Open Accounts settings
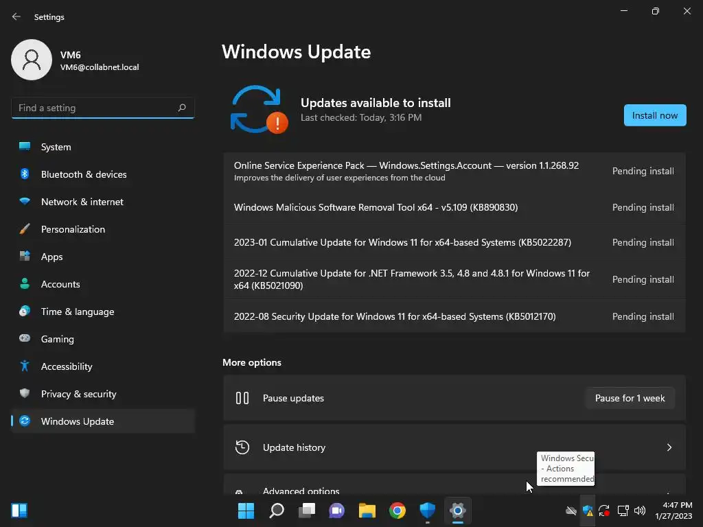This screenshot has height=527, width=703. coord(103,284)
